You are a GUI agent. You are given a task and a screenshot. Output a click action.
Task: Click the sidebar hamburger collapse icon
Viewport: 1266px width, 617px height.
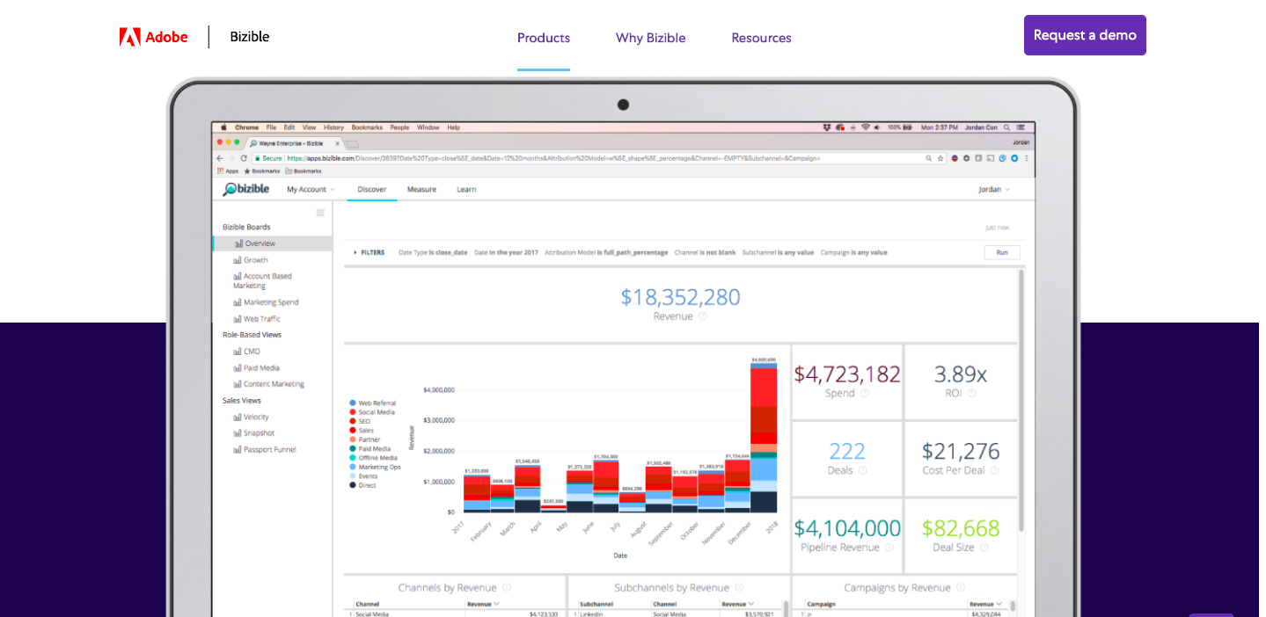(320, 213)
